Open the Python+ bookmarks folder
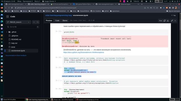The height and width of the screenshot is (101, 181). (x=47, y=11)
